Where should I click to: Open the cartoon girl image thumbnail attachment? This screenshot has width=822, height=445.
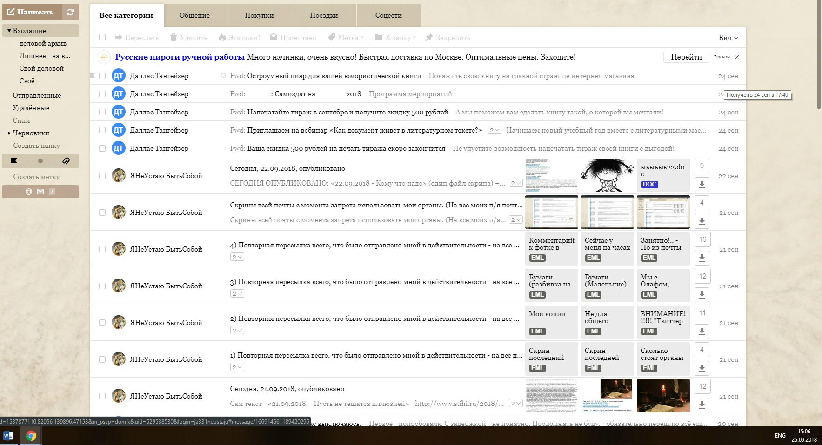pyautogui.click(x=607, y=175)
